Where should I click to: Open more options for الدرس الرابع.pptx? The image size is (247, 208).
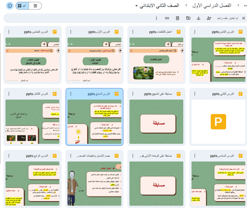pyautogui.click(x=9, y=156)
